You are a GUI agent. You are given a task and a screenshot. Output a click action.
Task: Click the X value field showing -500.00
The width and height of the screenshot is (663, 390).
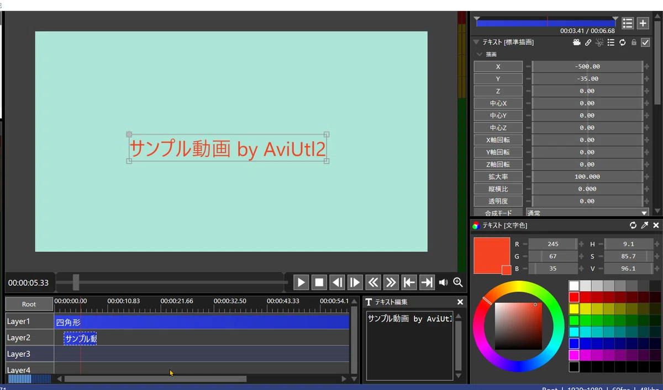coord(587,66)
